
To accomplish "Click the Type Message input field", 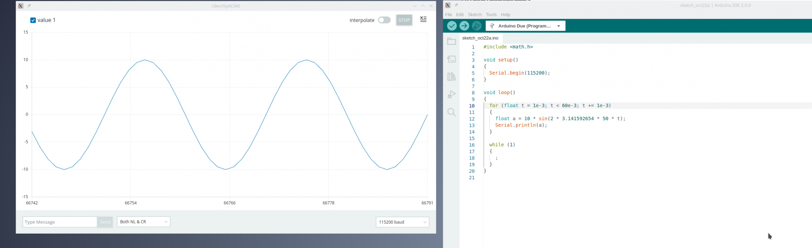I will click(60, 222).
